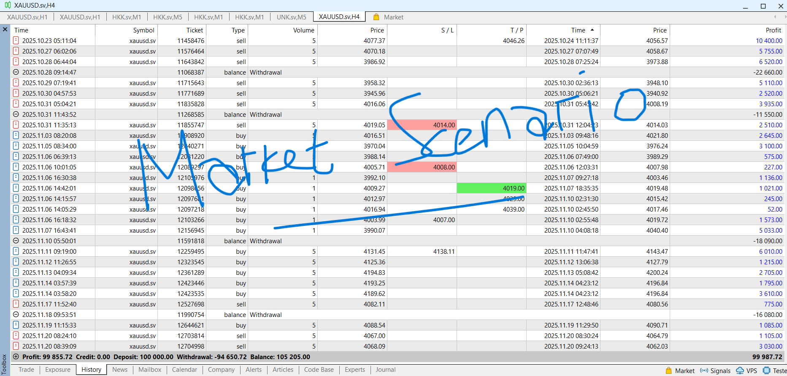Open the Experts tab in Toolbox
This screenshot has width=787, height=376.
355,370
